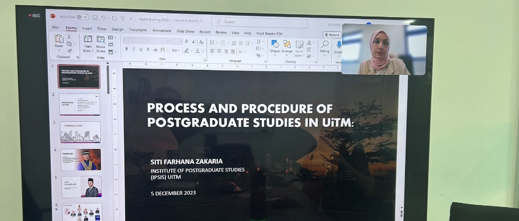This screenshot has width=519, height=221.
Task: Click the Arrange icon
Action: [287, 44]
